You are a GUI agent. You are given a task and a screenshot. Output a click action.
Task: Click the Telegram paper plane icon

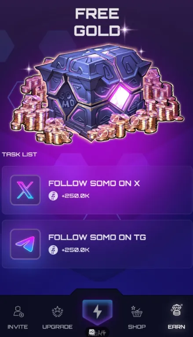click(25, 244)
